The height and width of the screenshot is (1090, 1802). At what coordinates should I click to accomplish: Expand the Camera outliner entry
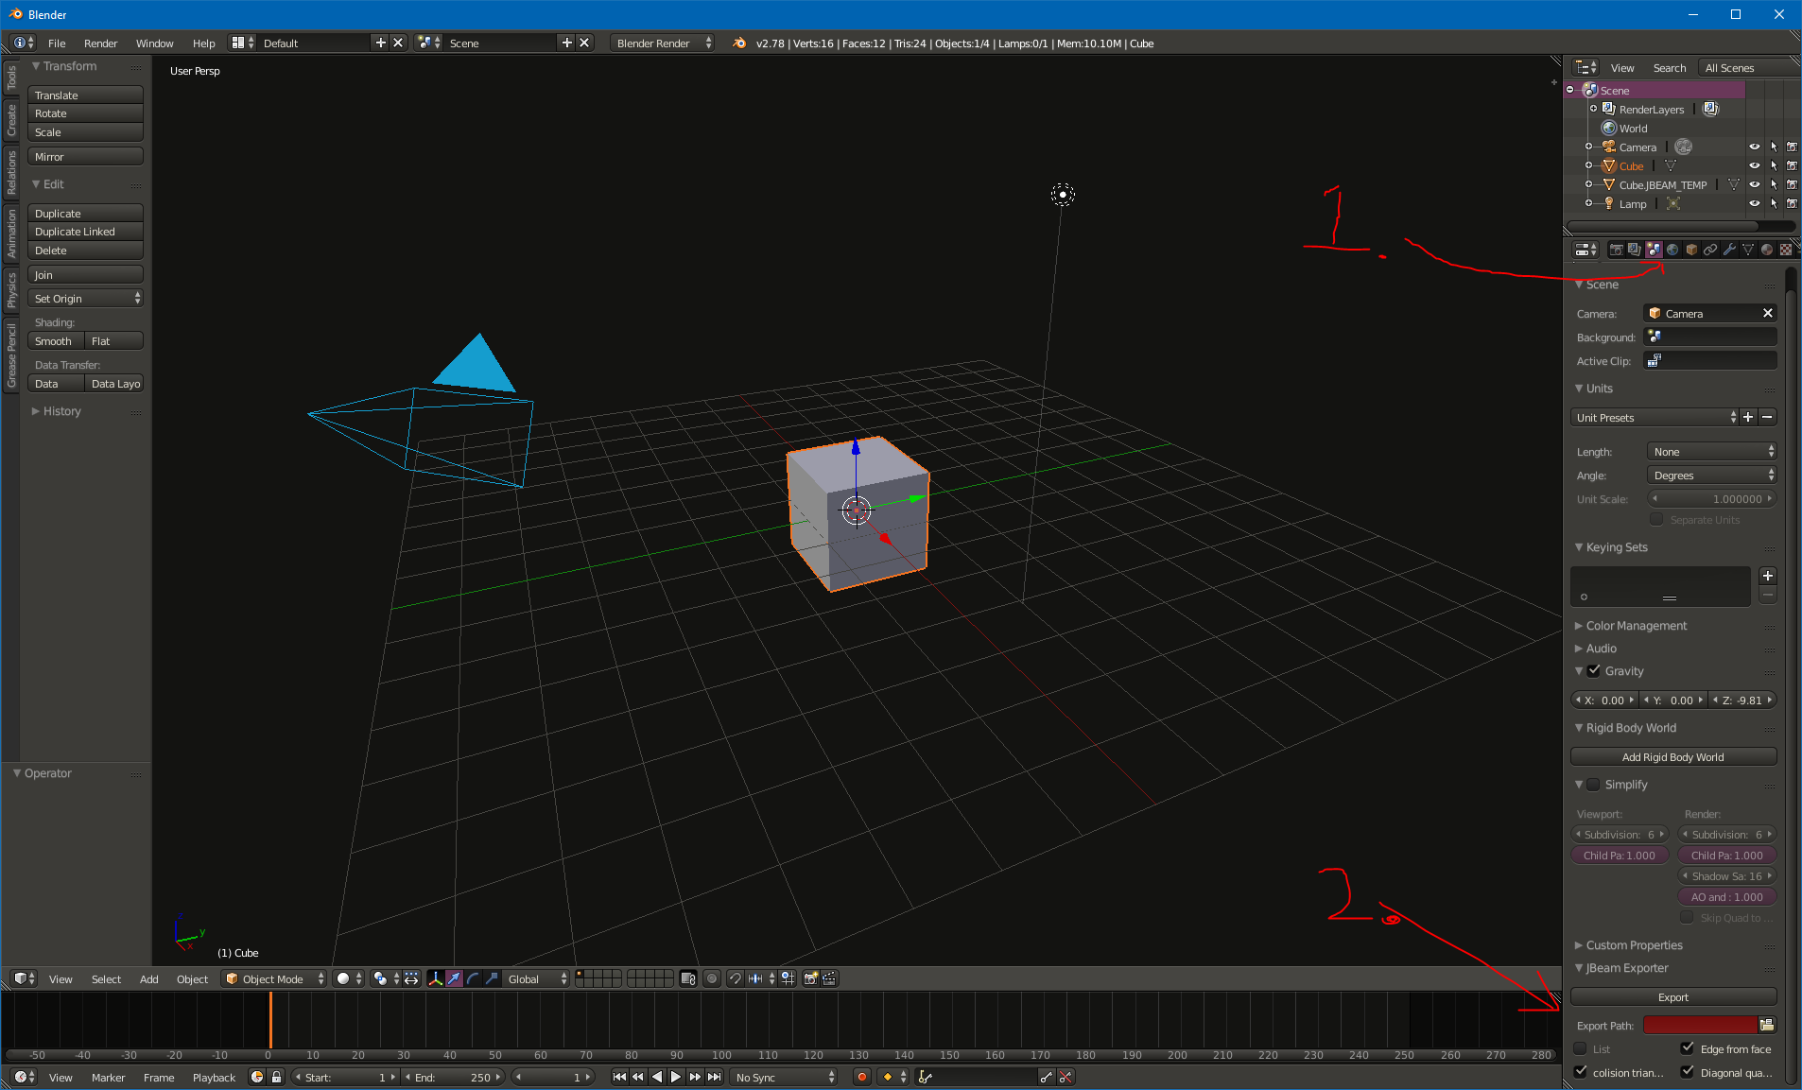1588,147
